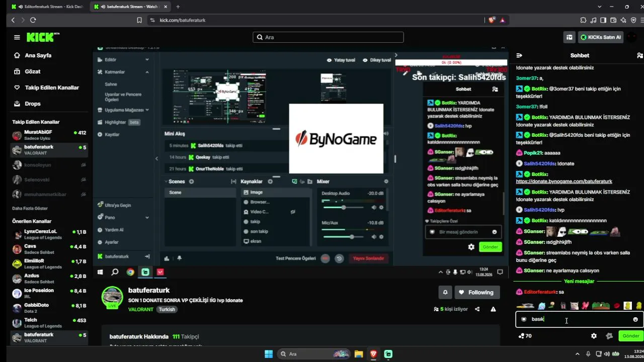
Task: Jump to Yeni mesajlar in chat
Action: click(x=579, y=281)
